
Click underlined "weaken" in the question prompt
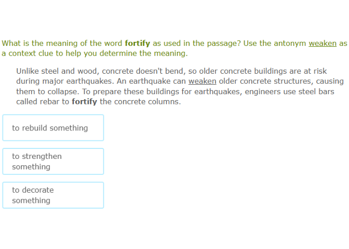[323, 43]
